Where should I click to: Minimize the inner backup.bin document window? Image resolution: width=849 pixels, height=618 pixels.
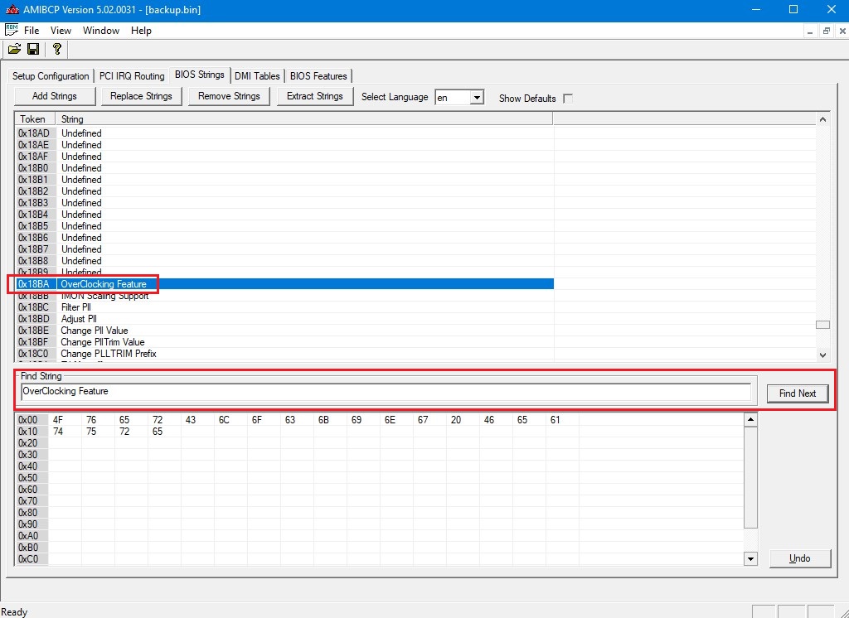click(x=809, y=31)
